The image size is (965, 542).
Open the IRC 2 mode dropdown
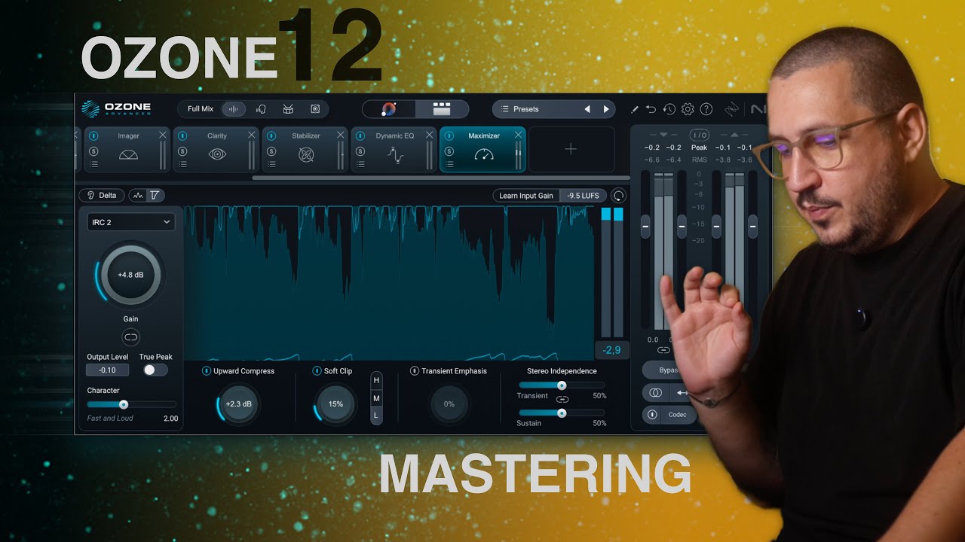click(131, 222)
